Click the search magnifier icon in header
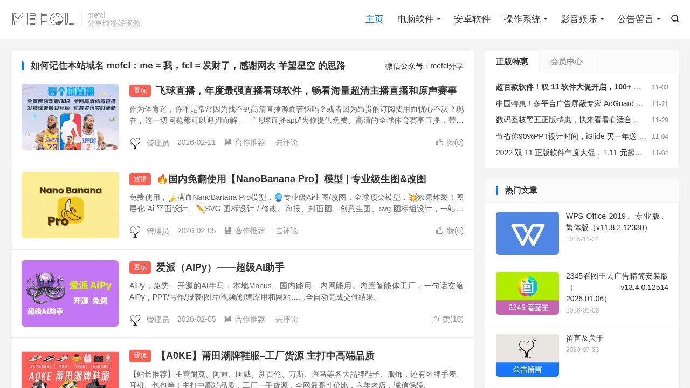 coord(674,19)
